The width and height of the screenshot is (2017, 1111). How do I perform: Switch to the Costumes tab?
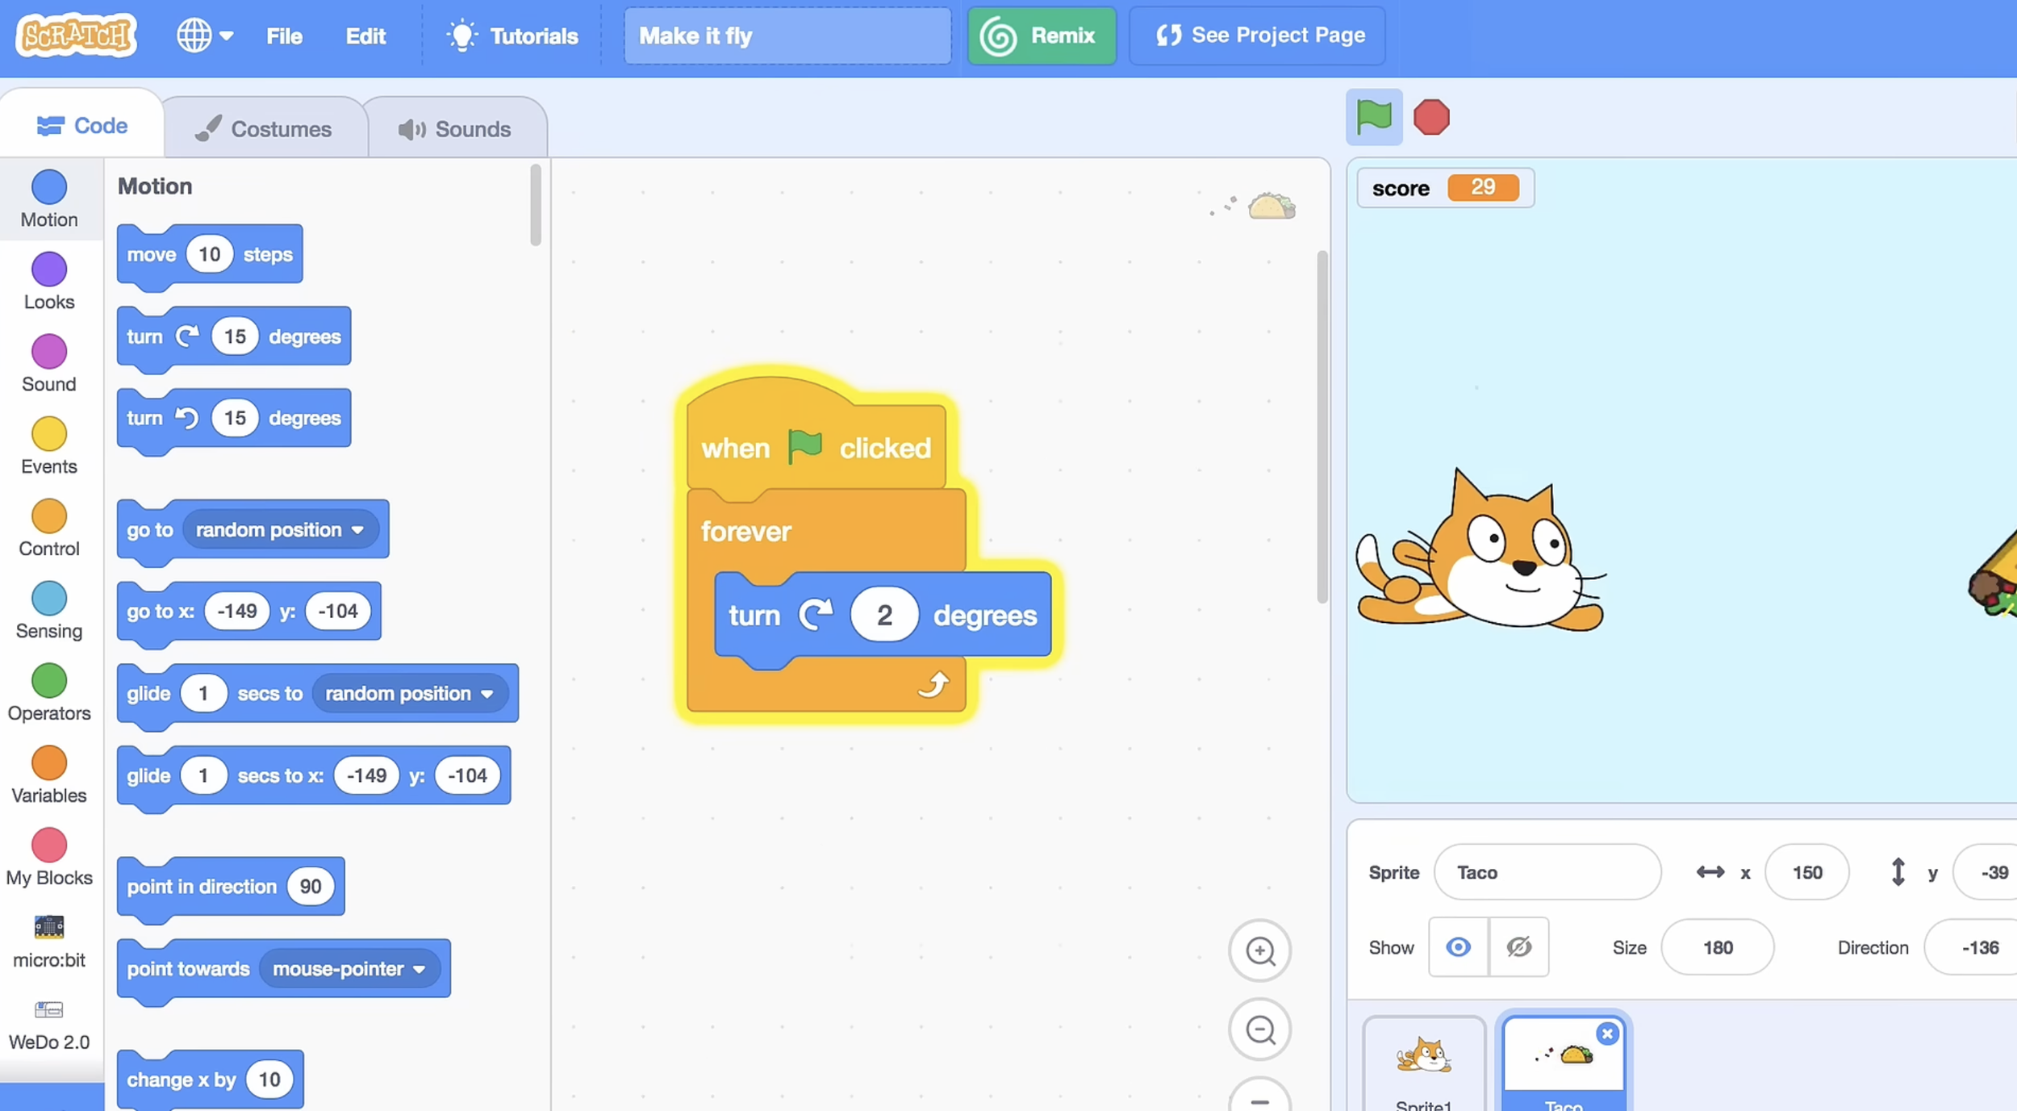click(265, 128)
